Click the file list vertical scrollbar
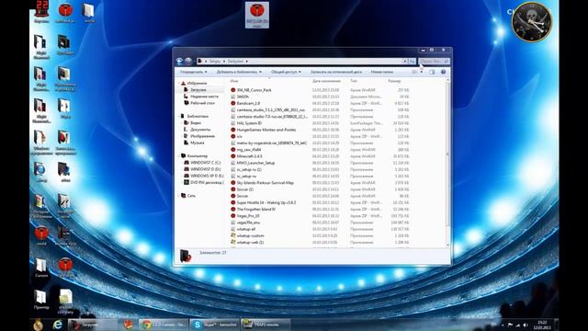Image resolution: width=588 pixels, height=331 pixels. tap(447, 154)
